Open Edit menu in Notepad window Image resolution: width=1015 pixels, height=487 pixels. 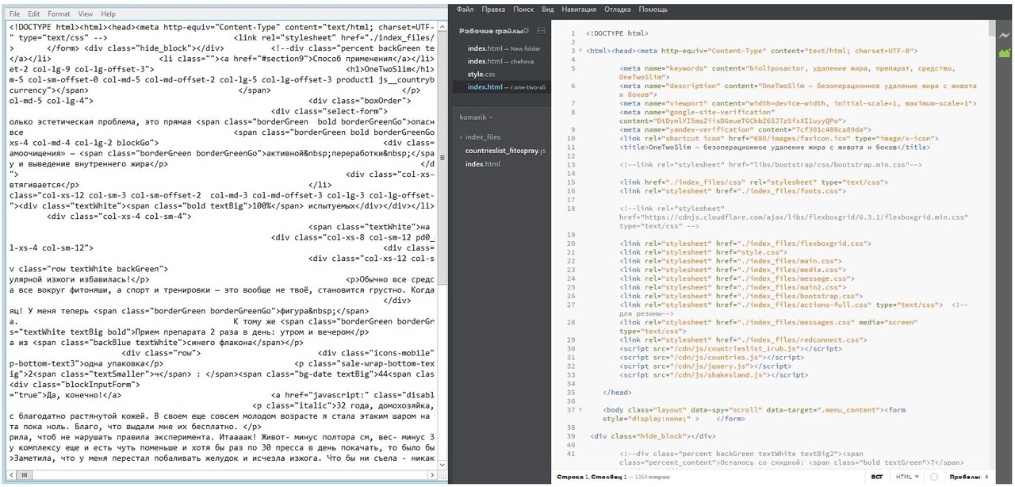click(x=34, y=13)
